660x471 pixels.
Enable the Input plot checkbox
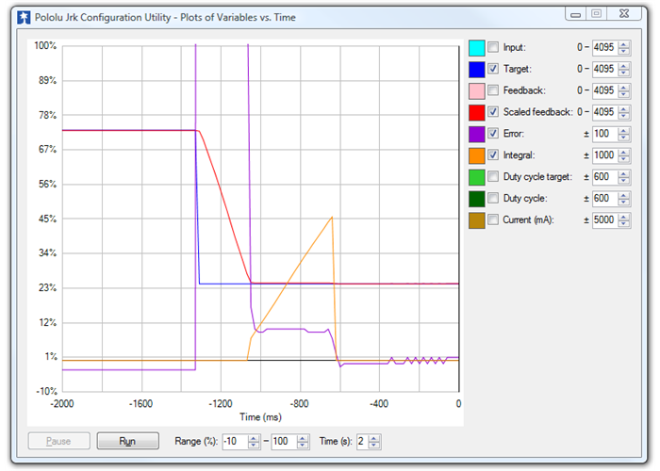[494, 47]
